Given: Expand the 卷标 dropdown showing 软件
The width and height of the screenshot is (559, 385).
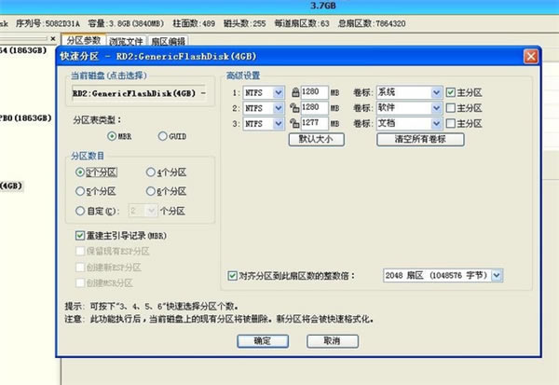Looking at the screenshot, I should (x=436, y=108).
